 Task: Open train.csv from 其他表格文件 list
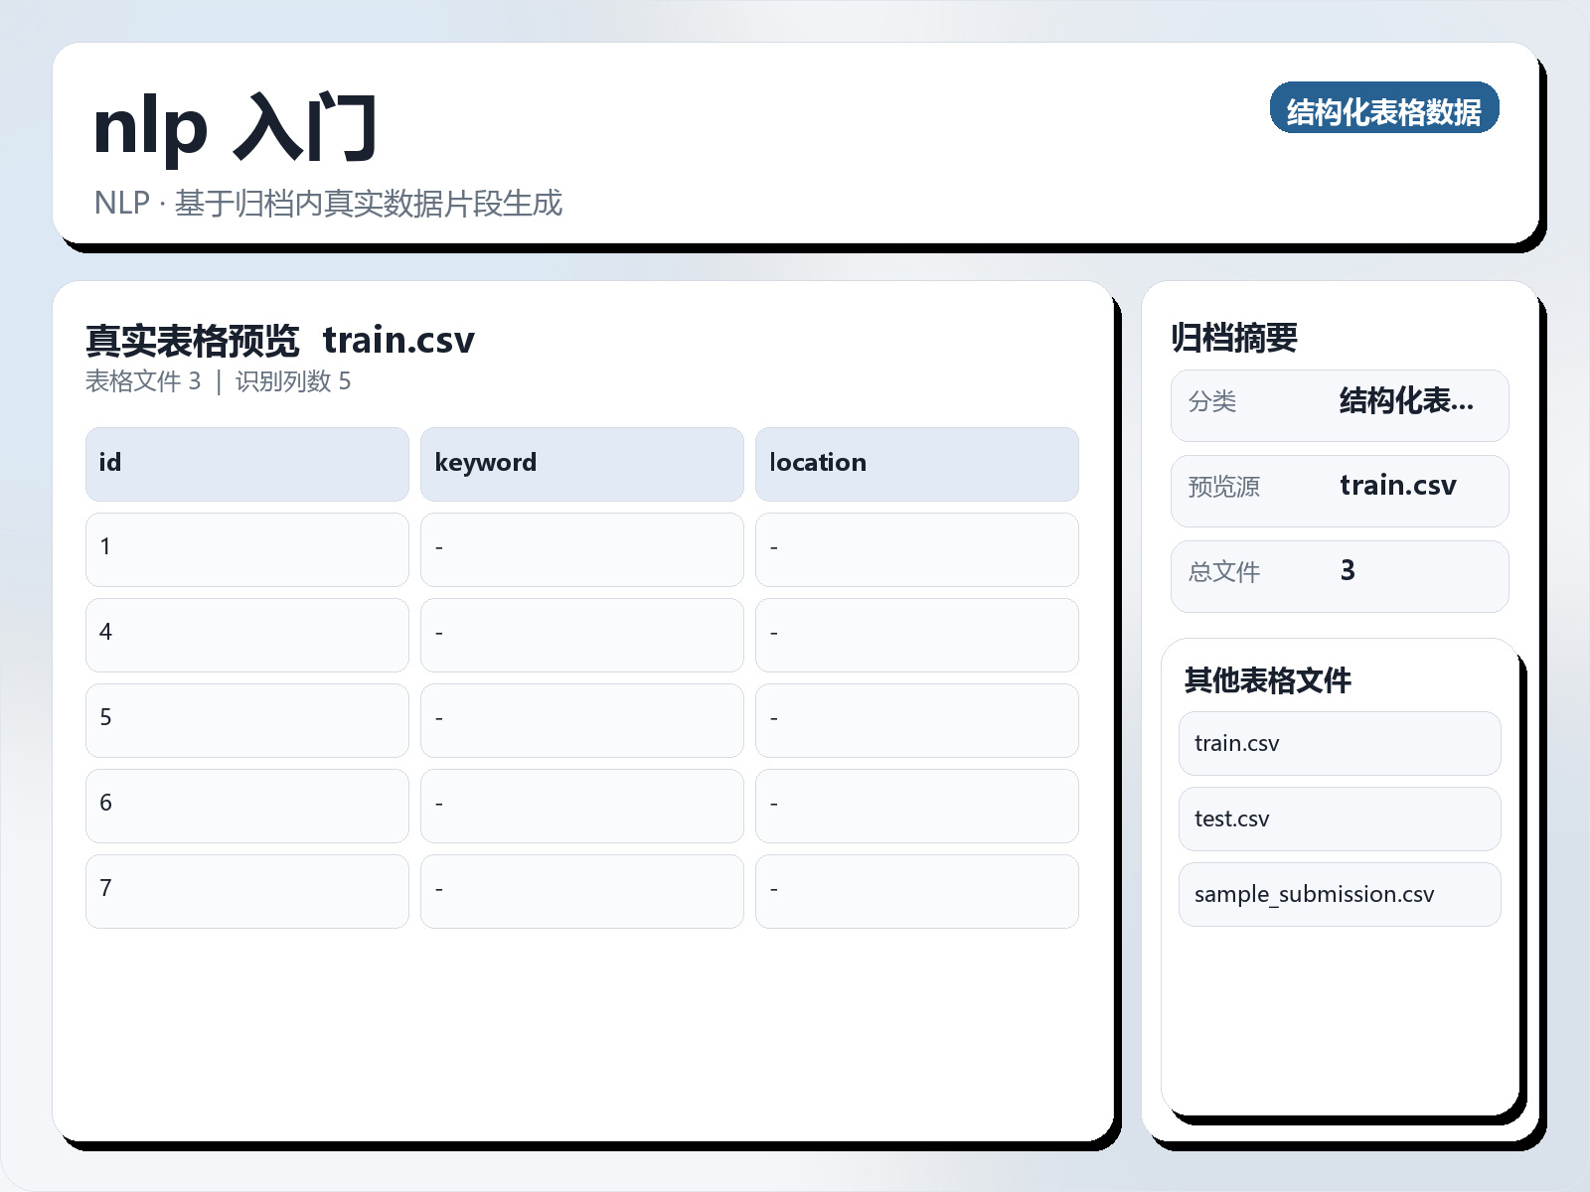click(x=1339, y=743)
